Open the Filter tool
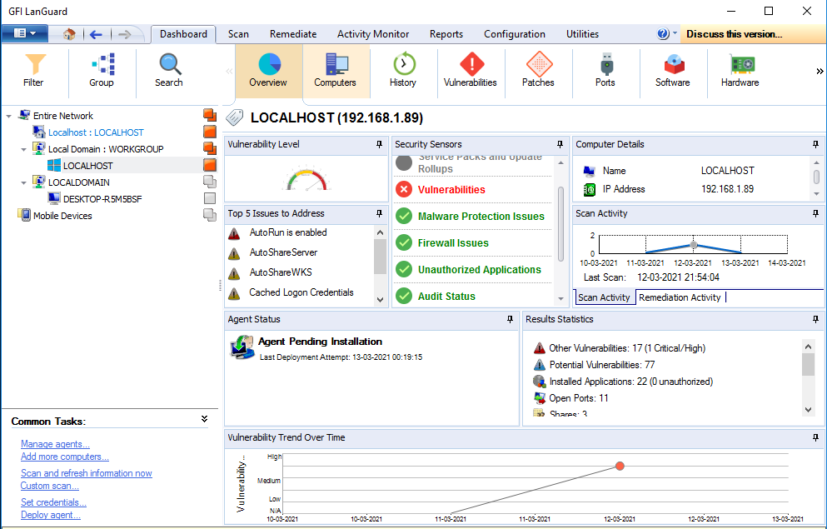The width and height of the screenshot is (827, 529). pyautogui.click(x=34, y=71)
